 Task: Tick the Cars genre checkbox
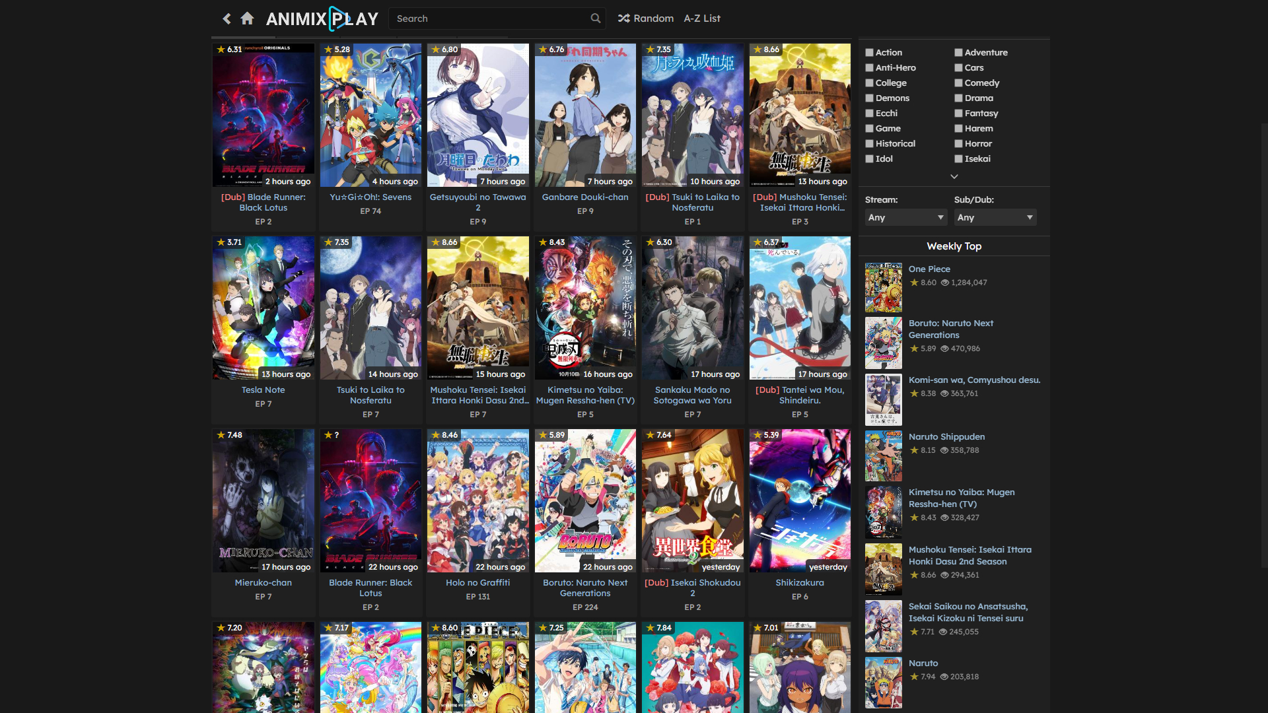pyautogui.click(x=958, y=67)
